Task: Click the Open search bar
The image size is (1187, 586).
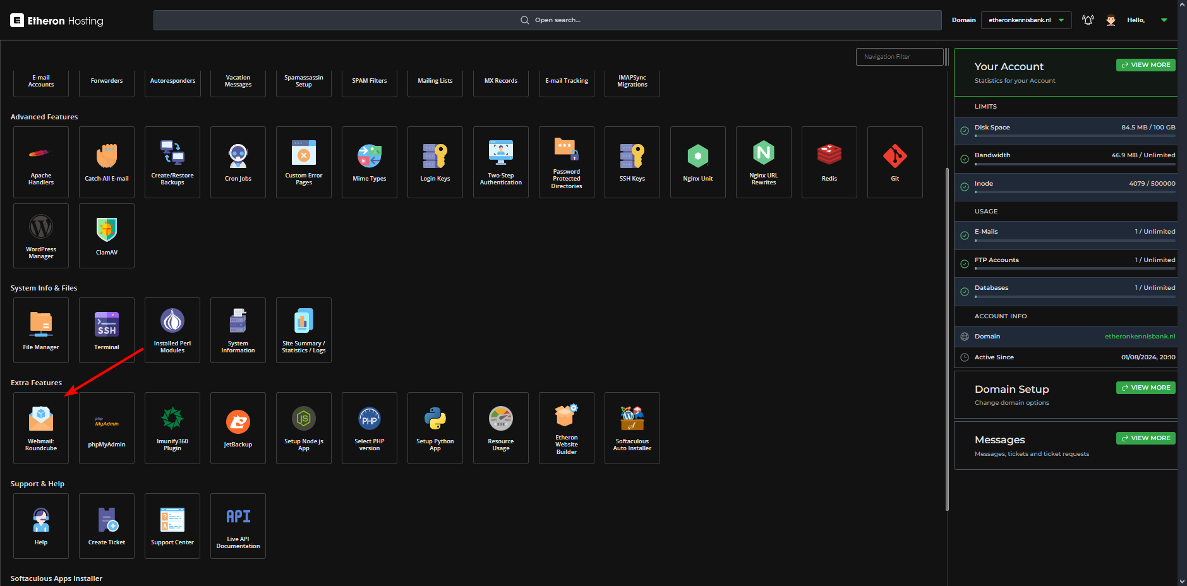Action: [x=547, y=20]
